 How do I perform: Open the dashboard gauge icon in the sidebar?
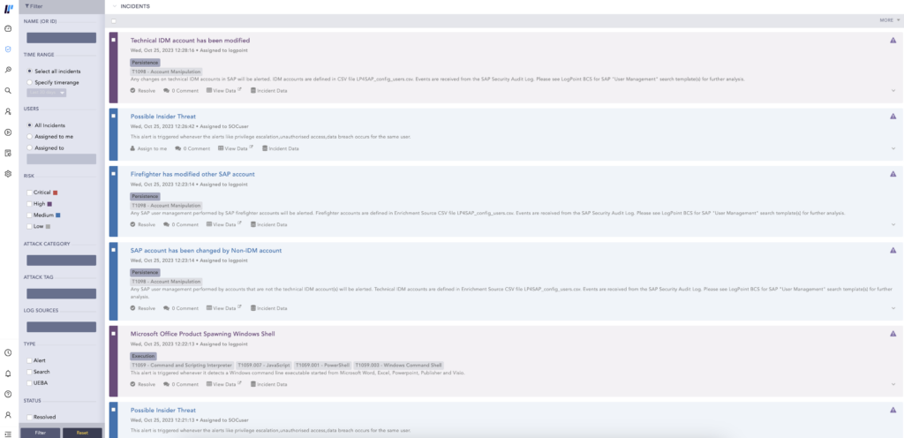click(x=8, y=28)
